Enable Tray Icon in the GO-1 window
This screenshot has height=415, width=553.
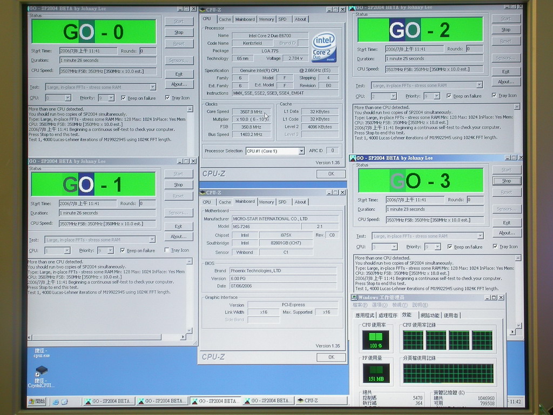pyautogui.click(x=167, y=250)
